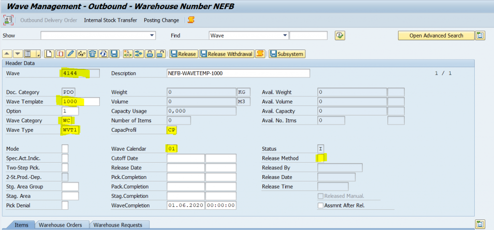Viewport: 494px width, 230px height.
Task: Toggle the Released Manual. checkbox
Action: click(320, 196)
